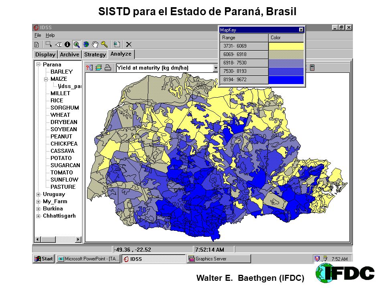Screen dimensions: 385x288
Task: Select POTATO in the crop tree
Action: tap(61, 158)
